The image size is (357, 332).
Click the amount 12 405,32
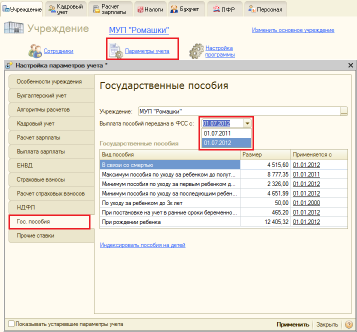point(276,222)
